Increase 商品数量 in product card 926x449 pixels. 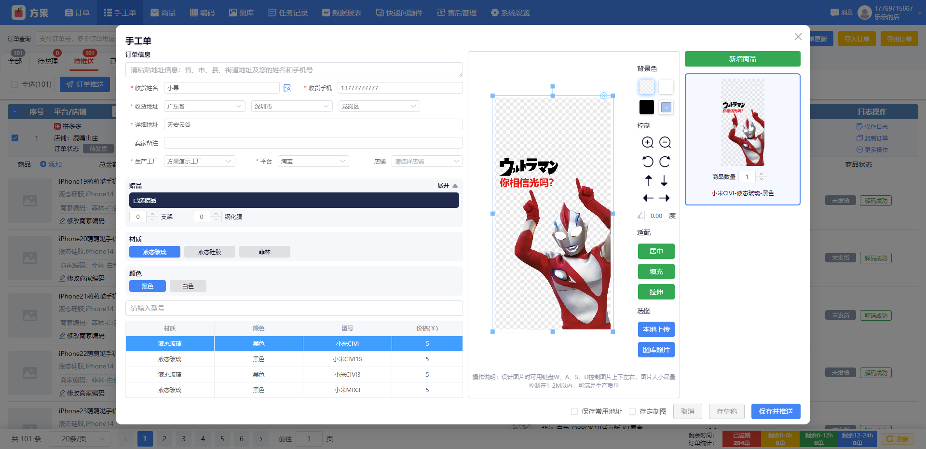[762, 174]
